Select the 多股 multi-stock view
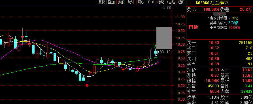Image resolution: width=253 pixels, height=104 pixels. (x=121, y=2)
